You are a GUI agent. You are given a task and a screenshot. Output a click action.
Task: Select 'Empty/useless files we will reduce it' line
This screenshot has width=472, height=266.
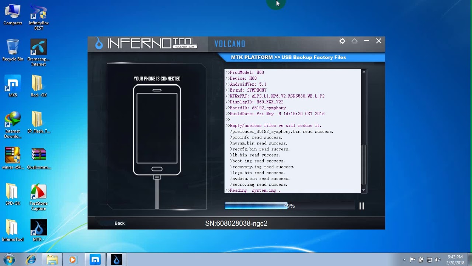274,126
